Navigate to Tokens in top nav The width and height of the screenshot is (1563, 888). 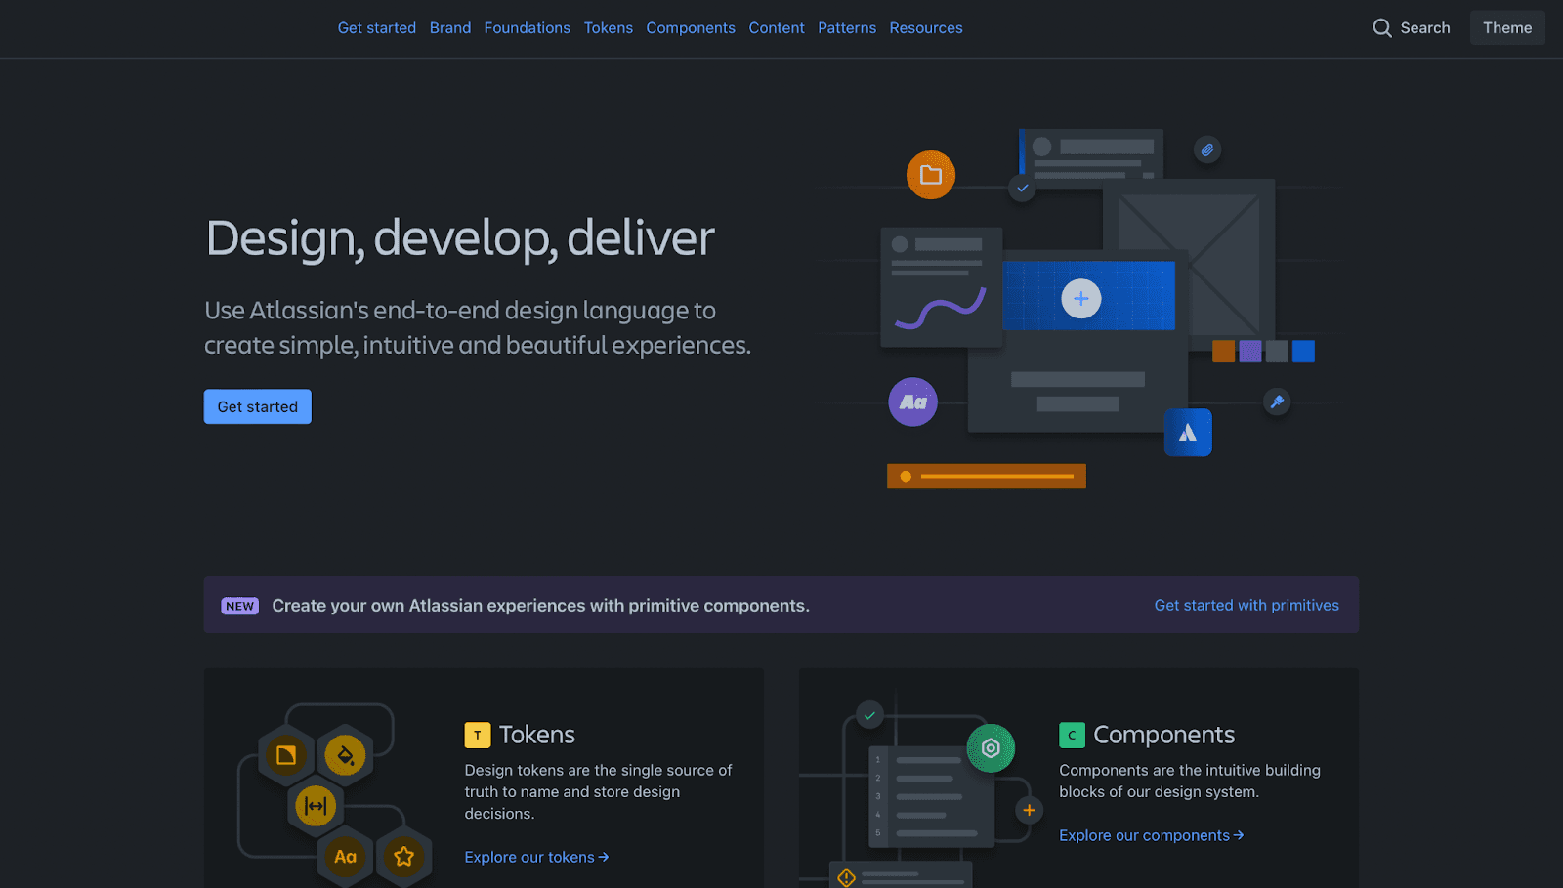[x=609, y=28]
